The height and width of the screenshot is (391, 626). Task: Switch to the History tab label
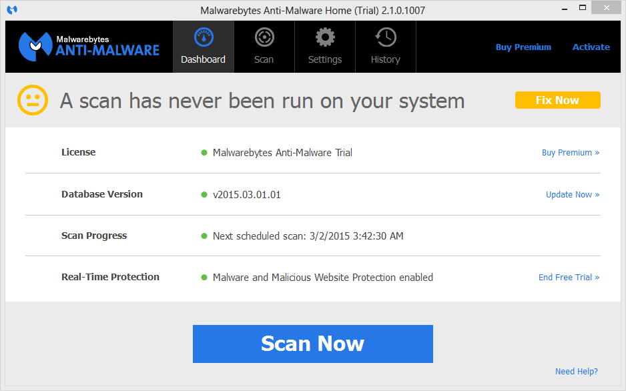[x=385, y=59]
